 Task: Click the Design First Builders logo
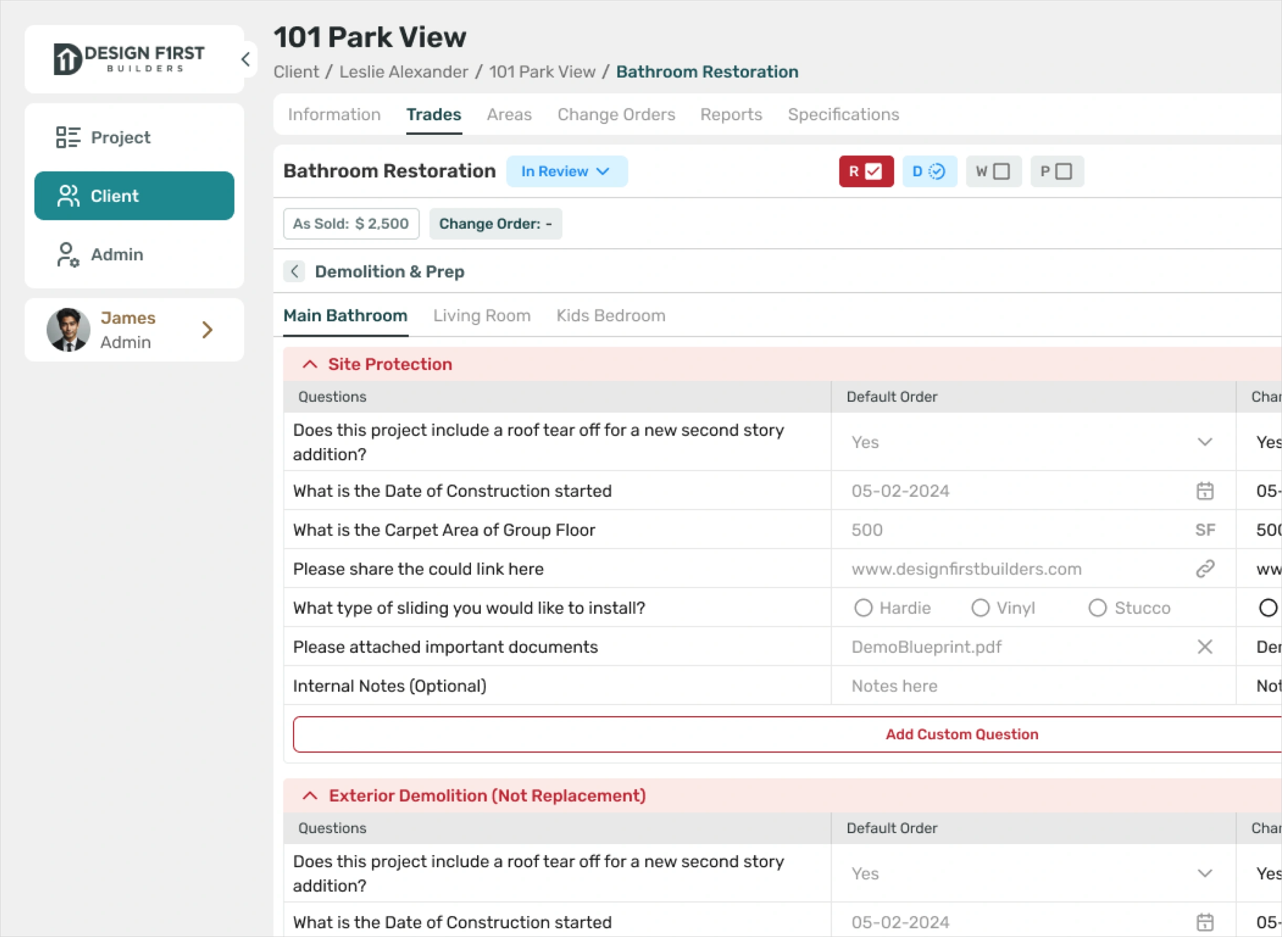[x=129, y=59]
